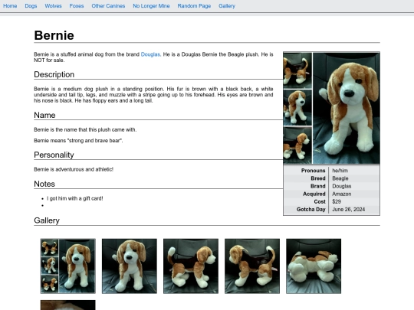Click the Notes section heading
This screenshot has height=310, width=414.
44,184
